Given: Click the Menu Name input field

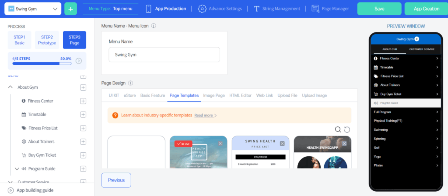Looking at the screenshot, I should [x=164, y=55].
